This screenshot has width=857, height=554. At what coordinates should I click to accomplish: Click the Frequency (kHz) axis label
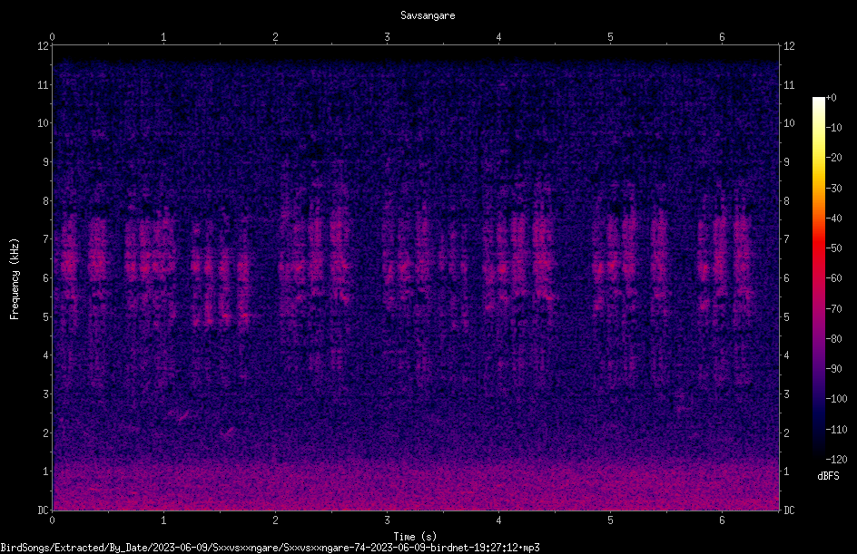[x=15, y=279]
